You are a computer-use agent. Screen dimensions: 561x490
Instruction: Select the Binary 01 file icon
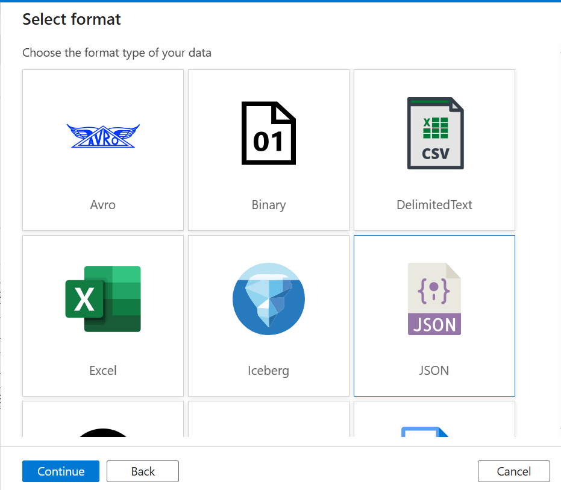point(269,134)
